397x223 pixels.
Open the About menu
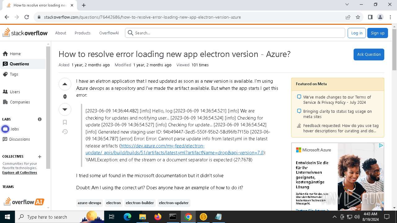tap(60, 33)
